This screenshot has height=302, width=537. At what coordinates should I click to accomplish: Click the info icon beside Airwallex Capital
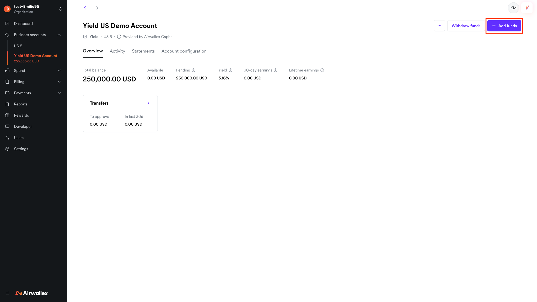tap(119, 37)
